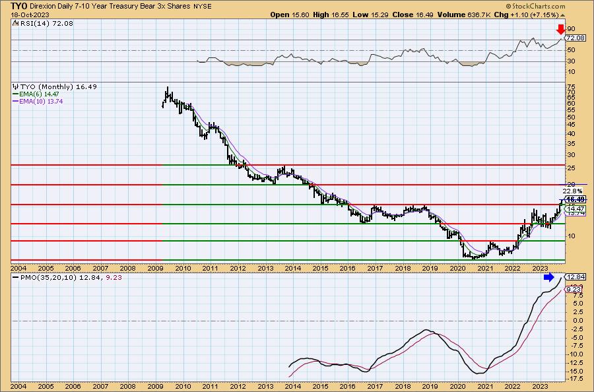Image resolution: width=594 pixels, height=392 pixels.
Task: Click the Volume 636.7K value
Action: (464, 15)
